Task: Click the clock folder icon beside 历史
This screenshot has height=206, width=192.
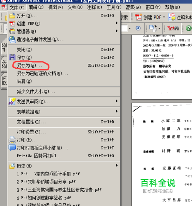Action: (x=12, y=166)
